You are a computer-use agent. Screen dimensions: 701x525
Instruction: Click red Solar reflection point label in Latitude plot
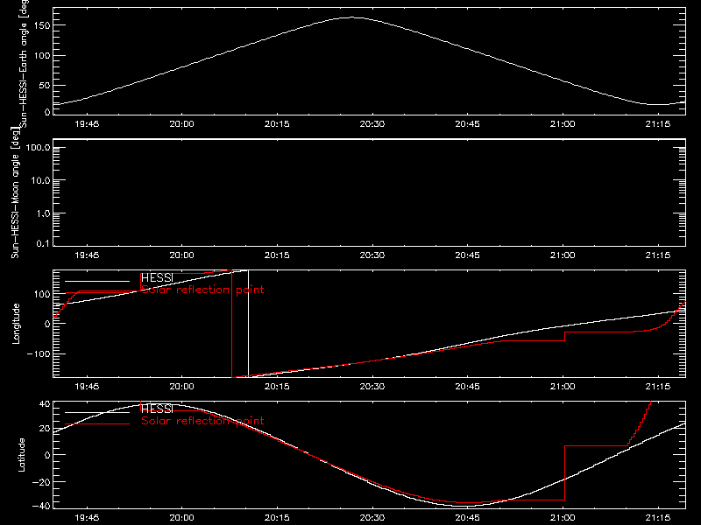pyautogui.click(x=202, y=421)
